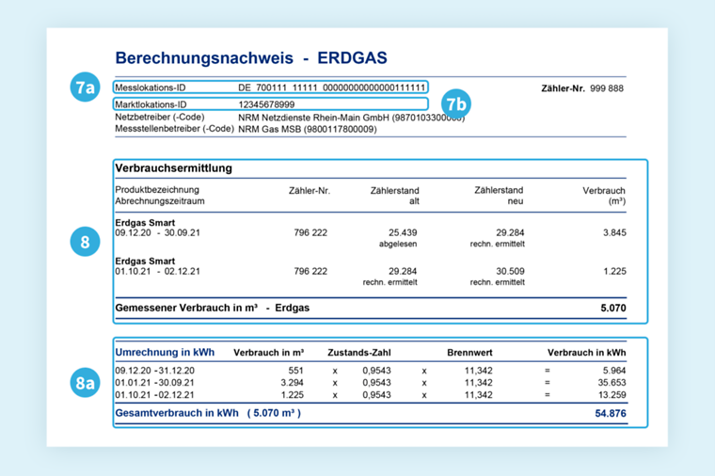Click the "Produktbezeichnung" column header
The height and width of the screenshot is (476, 715).
(x=157, y=190)
